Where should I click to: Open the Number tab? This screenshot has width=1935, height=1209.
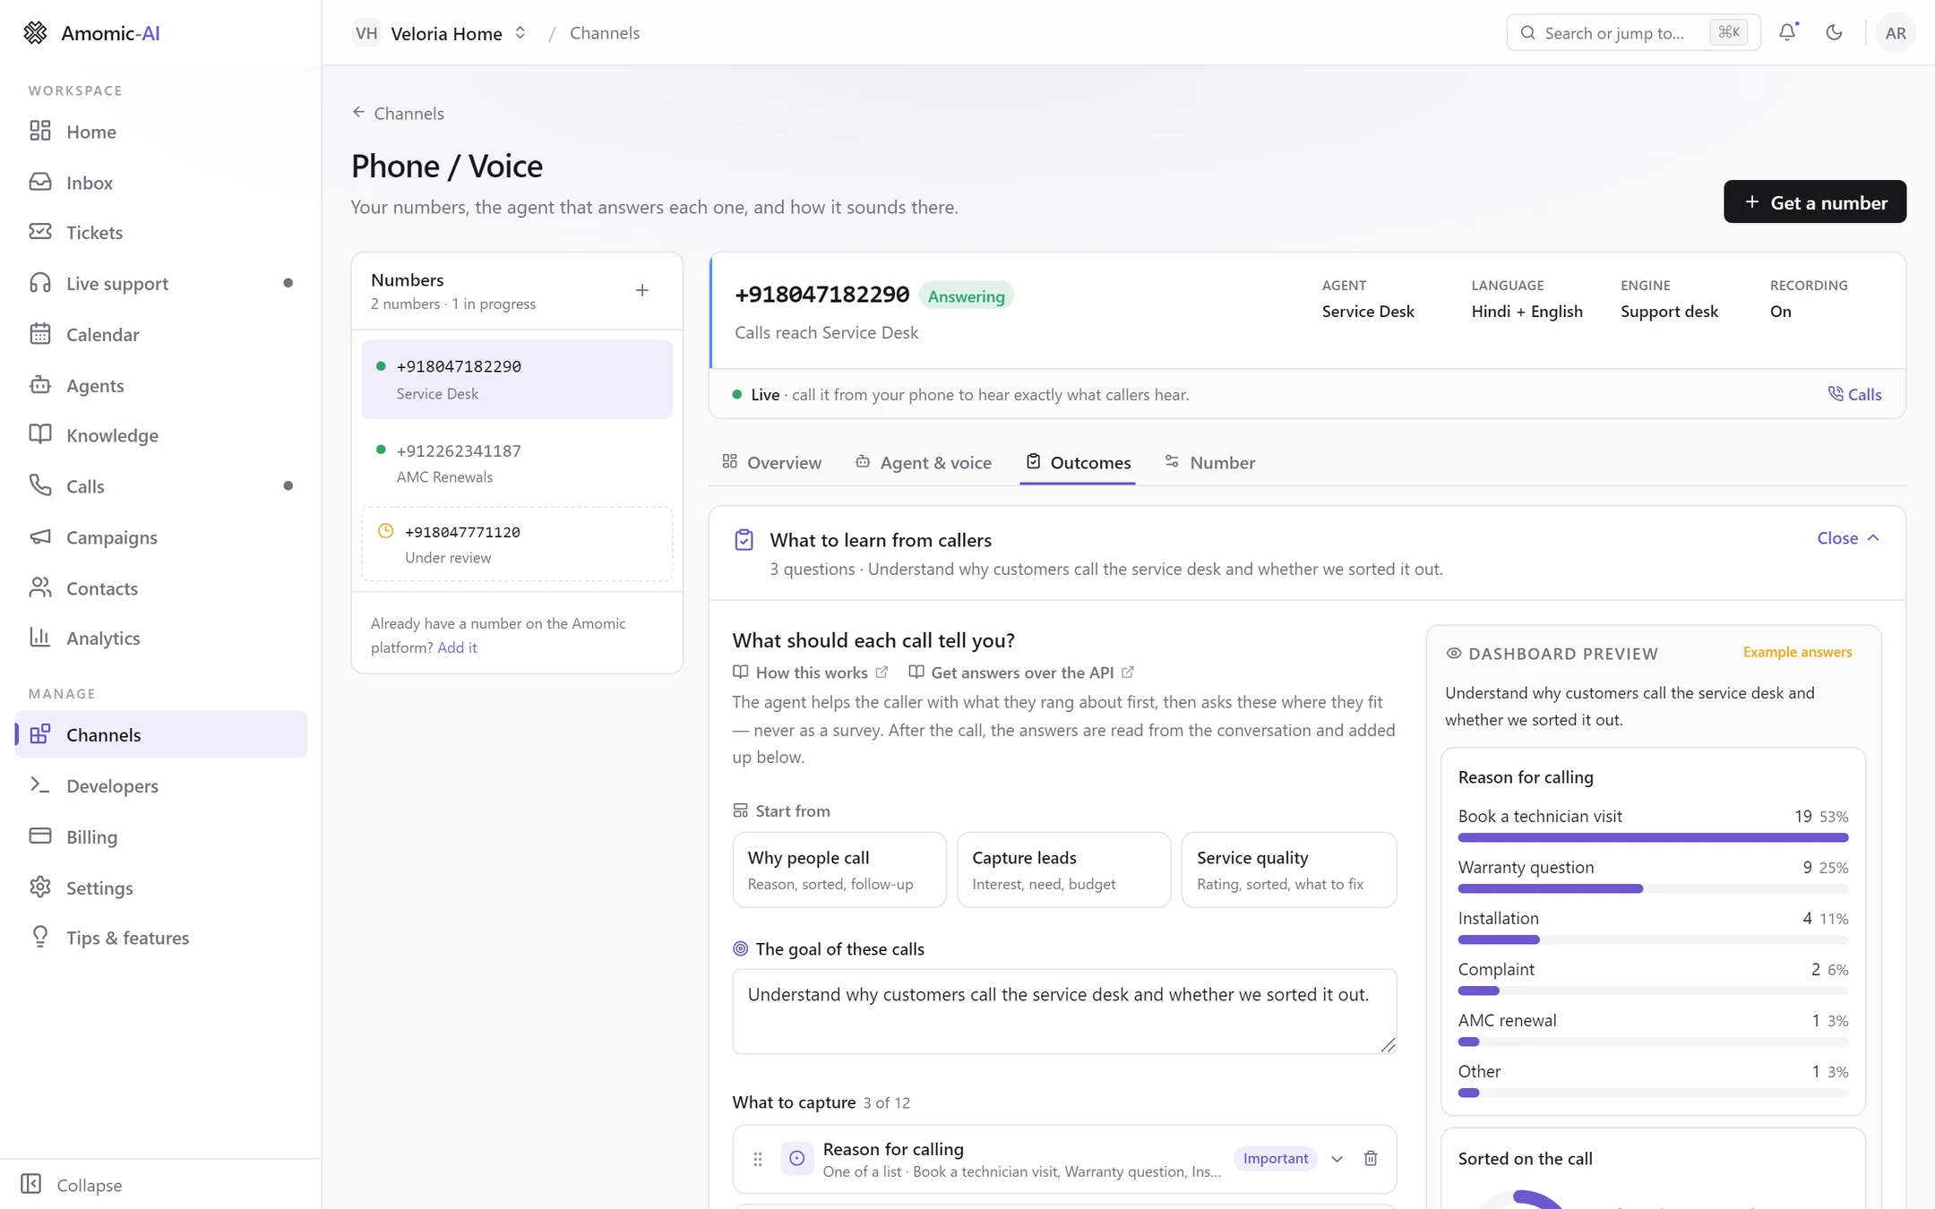(1209, 463)
